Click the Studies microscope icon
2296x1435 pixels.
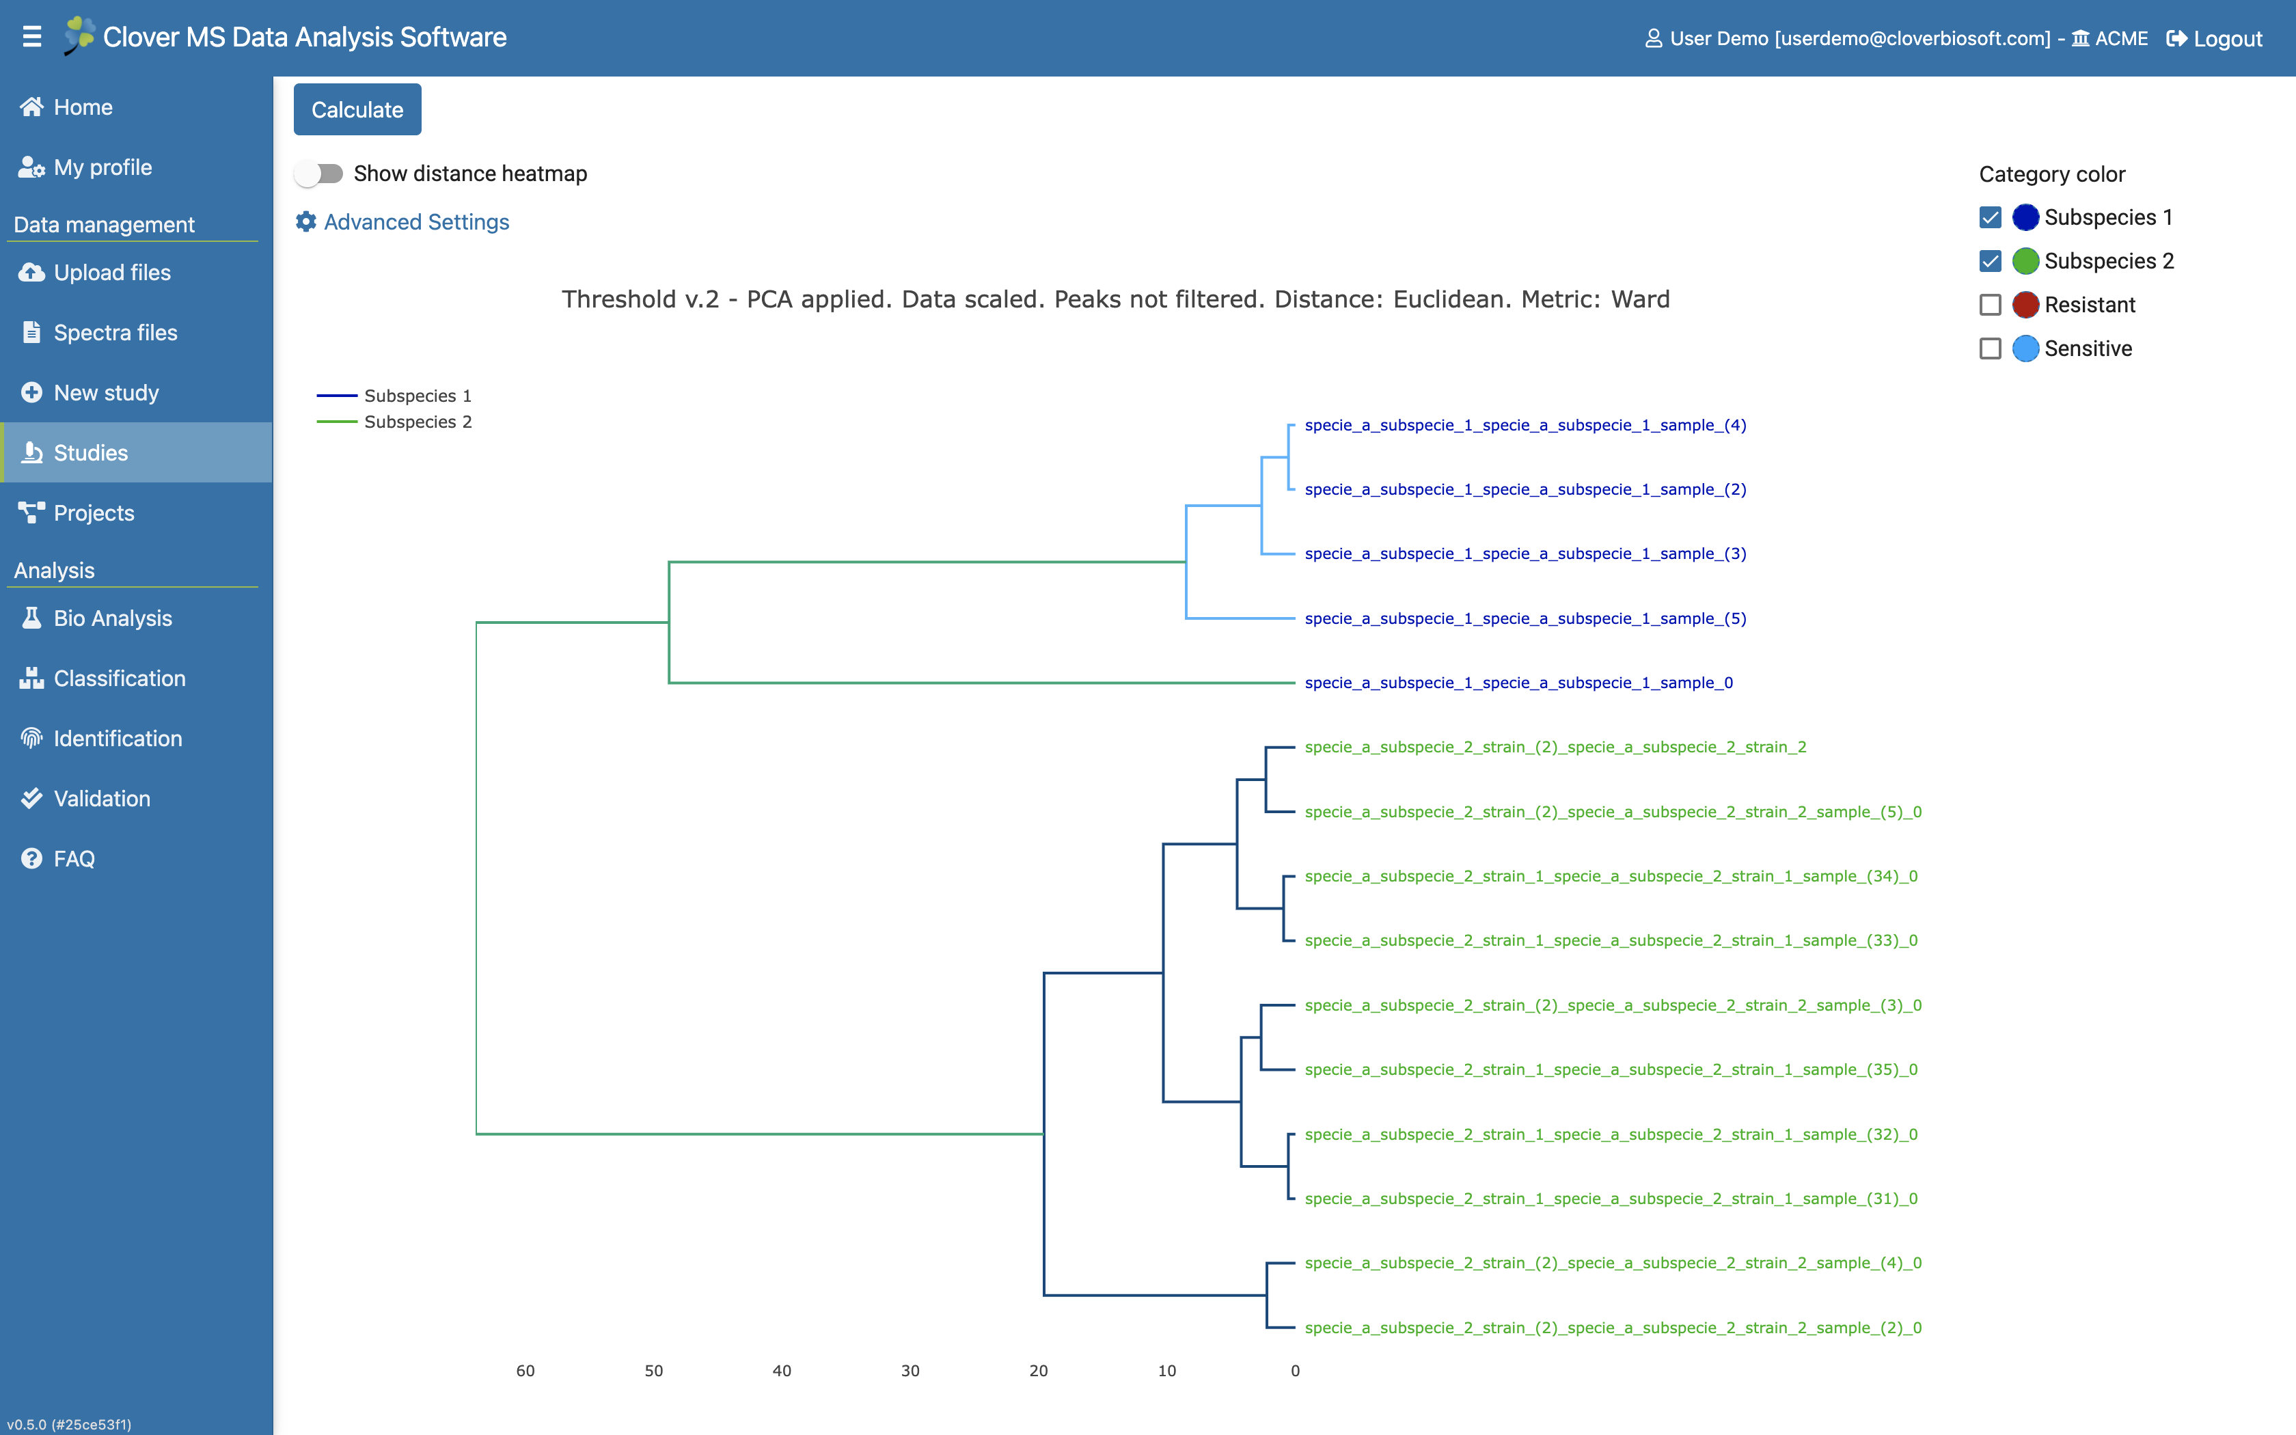[31, 452]
